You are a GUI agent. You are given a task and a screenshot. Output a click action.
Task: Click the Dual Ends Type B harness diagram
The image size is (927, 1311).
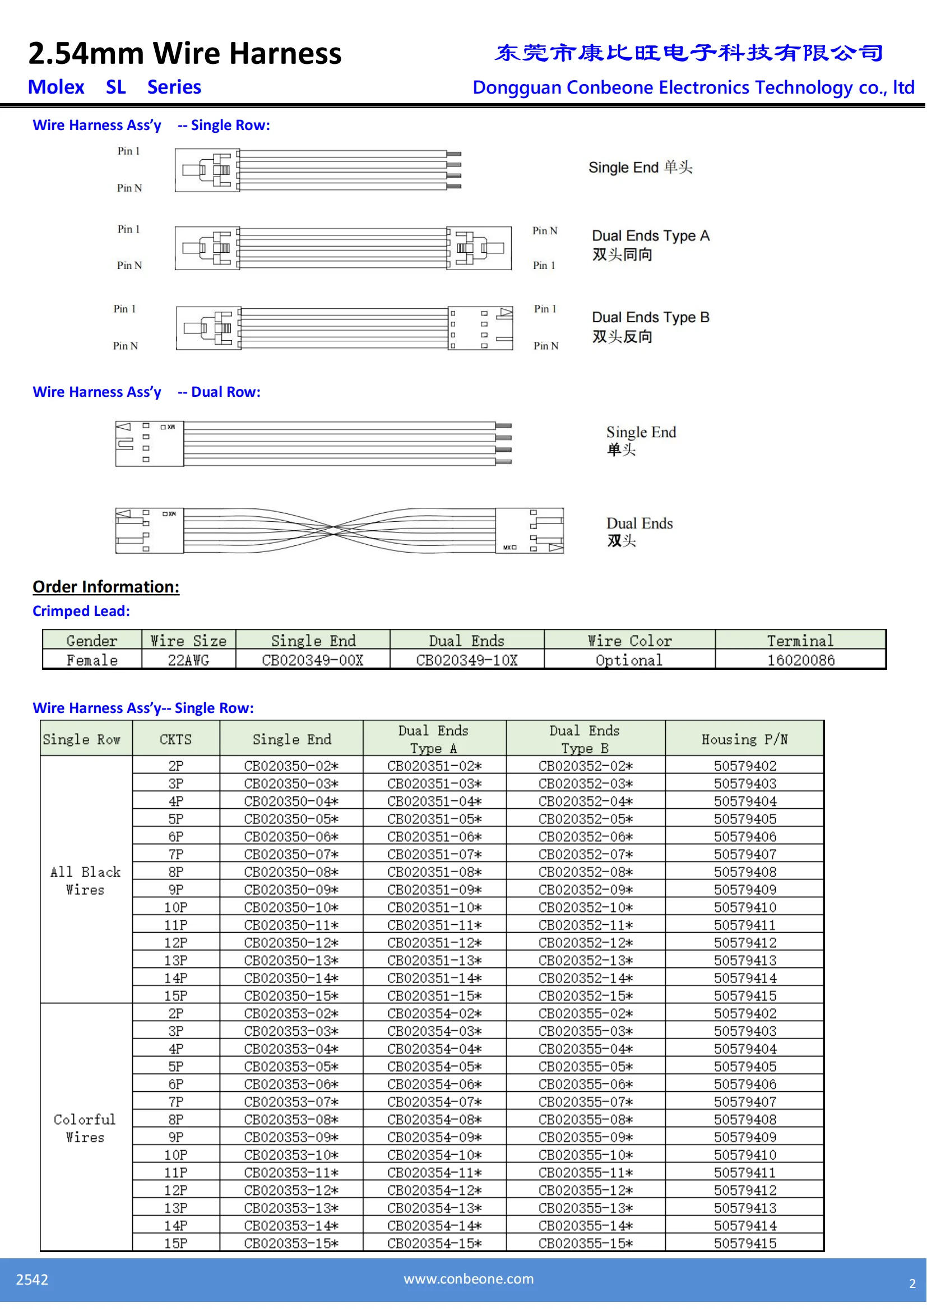[345, 328]
